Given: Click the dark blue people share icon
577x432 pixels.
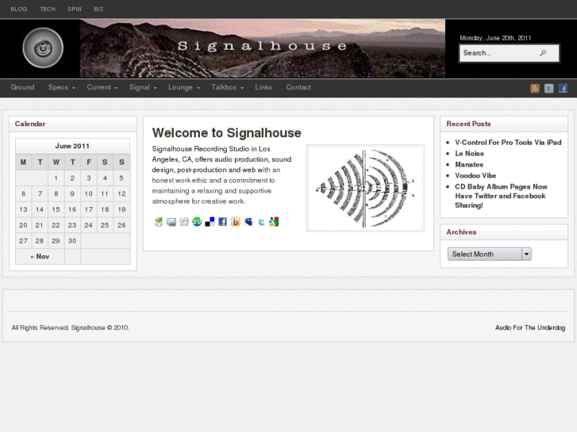Looking at the screenshot, I should coord(248,222).
